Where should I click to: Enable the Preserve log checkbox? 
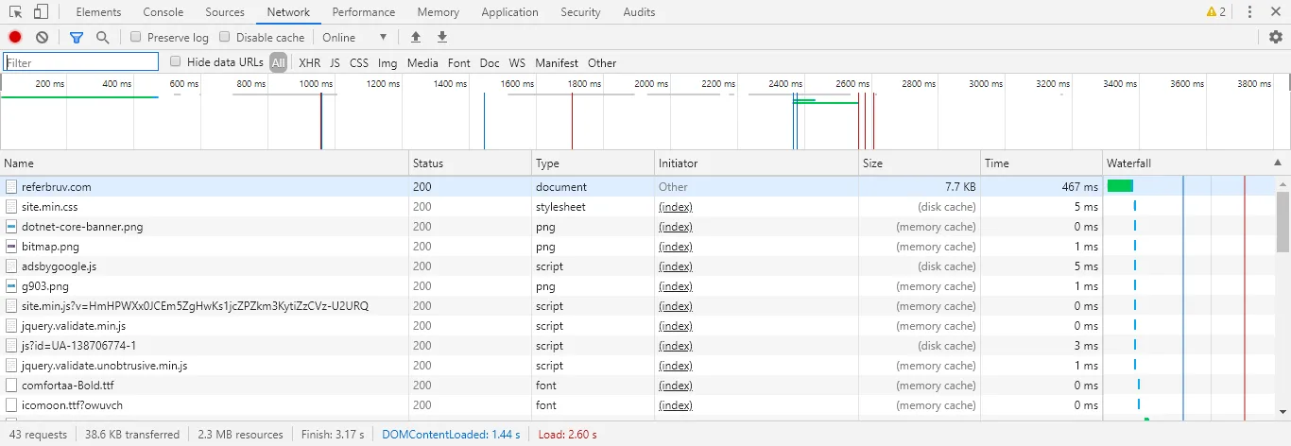(136, 37)
